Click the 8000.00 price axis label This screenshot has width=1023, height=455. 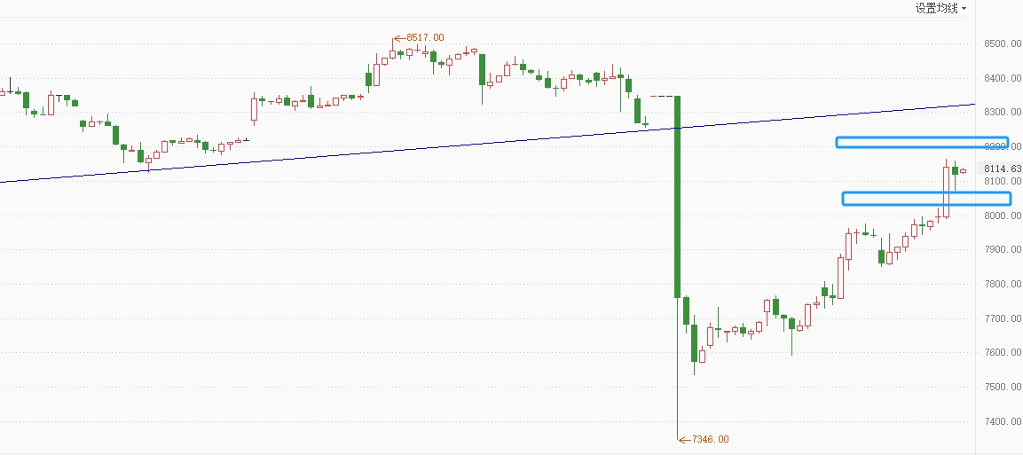(x=1003, y=216)
